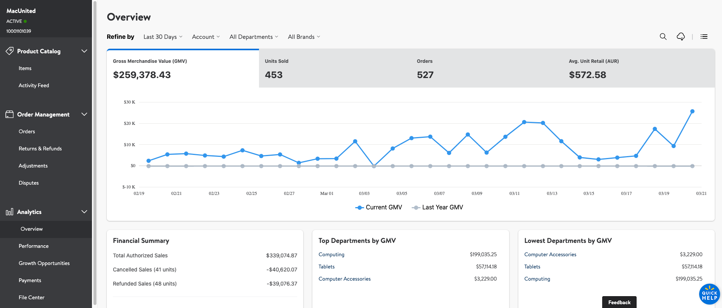The image size is (722, 308).
Task: Open Growth Opportunities page
Action: click(44, 263)
